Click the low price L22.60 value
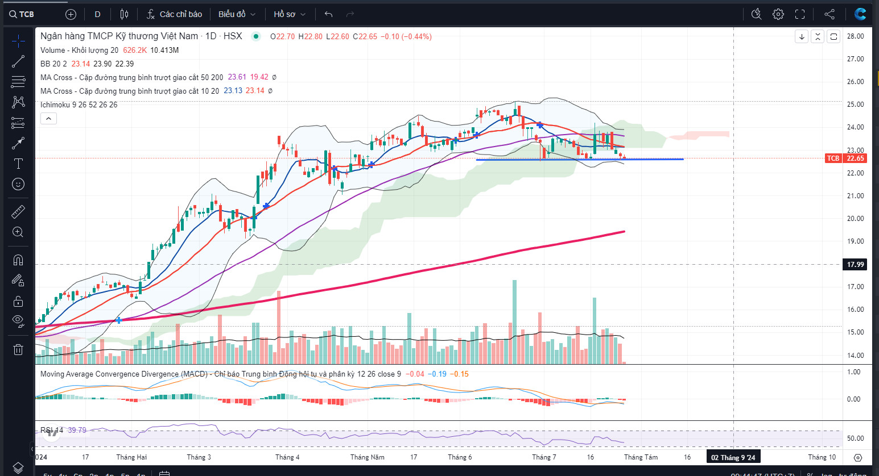 (x=337, y=36)
